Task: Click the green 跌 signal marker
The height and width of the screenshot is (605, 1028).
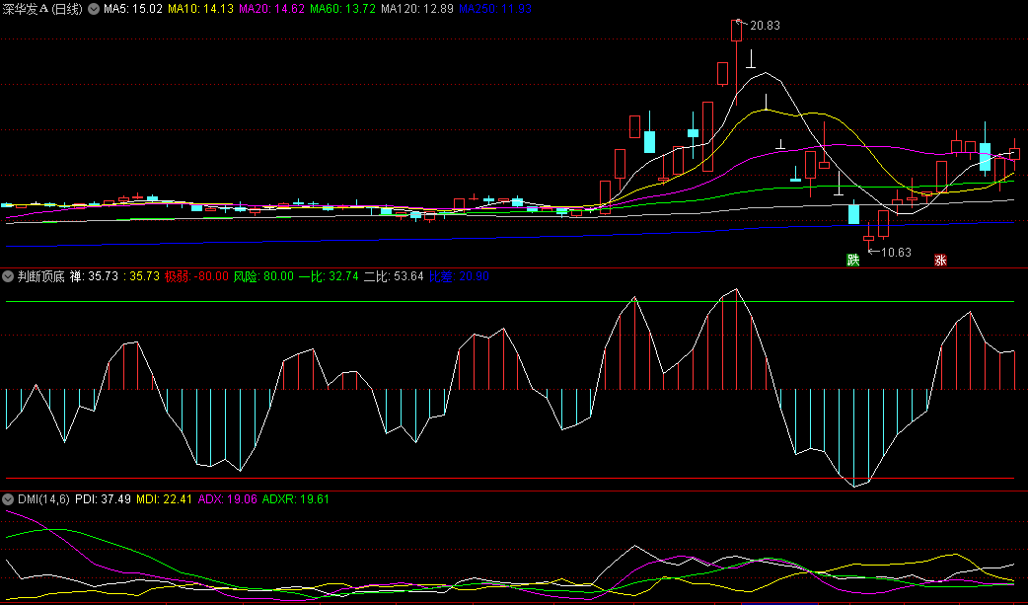Action: tap(853, 260)
